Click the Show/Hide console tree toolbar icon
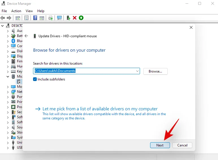Screen dimensions: 218x160 coord(18,18)
